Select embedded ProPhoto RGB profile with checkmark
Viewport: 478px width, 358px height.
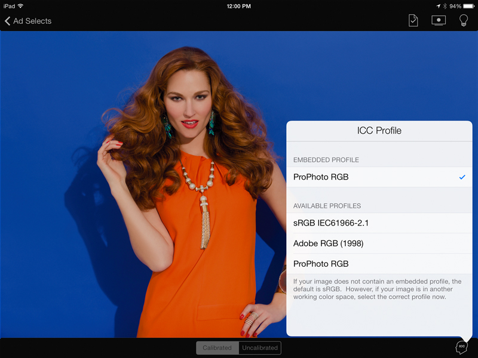379,177
